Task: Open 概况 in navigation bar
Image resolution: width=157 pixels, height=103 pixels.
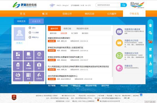Action: coord(45,14)
